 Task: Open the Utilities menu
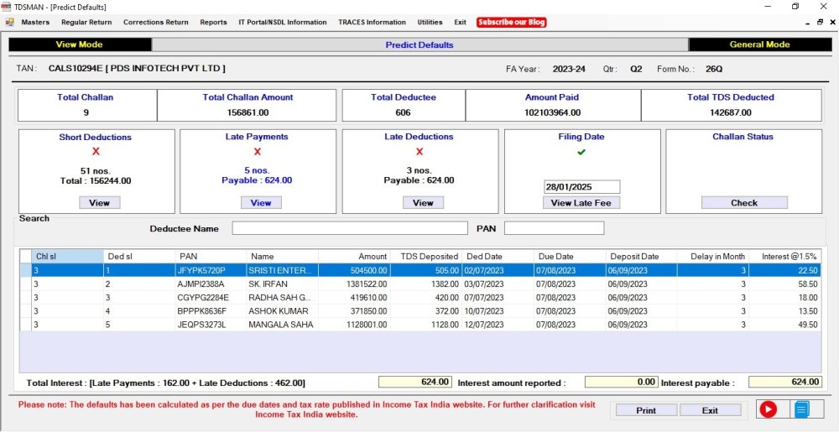430,22
